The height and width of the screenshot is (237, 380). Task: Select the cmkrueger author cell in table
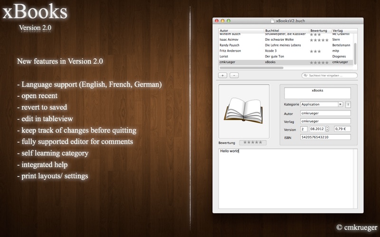click(x=228, y=62)
